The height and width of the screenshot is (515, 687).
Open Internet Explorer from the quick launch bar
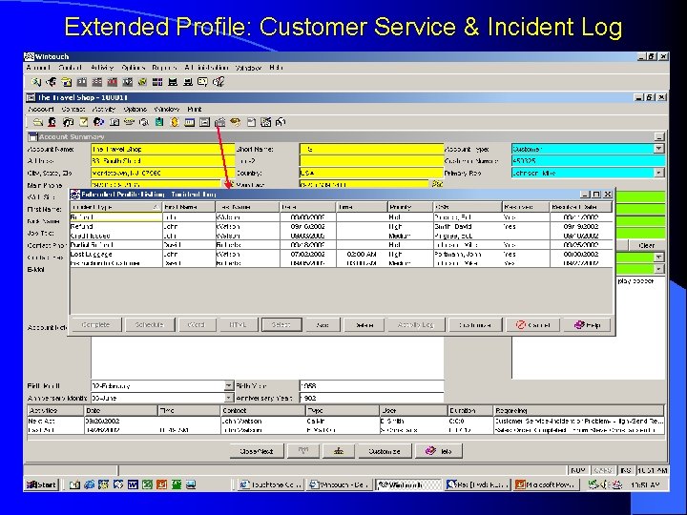point(90,484)
